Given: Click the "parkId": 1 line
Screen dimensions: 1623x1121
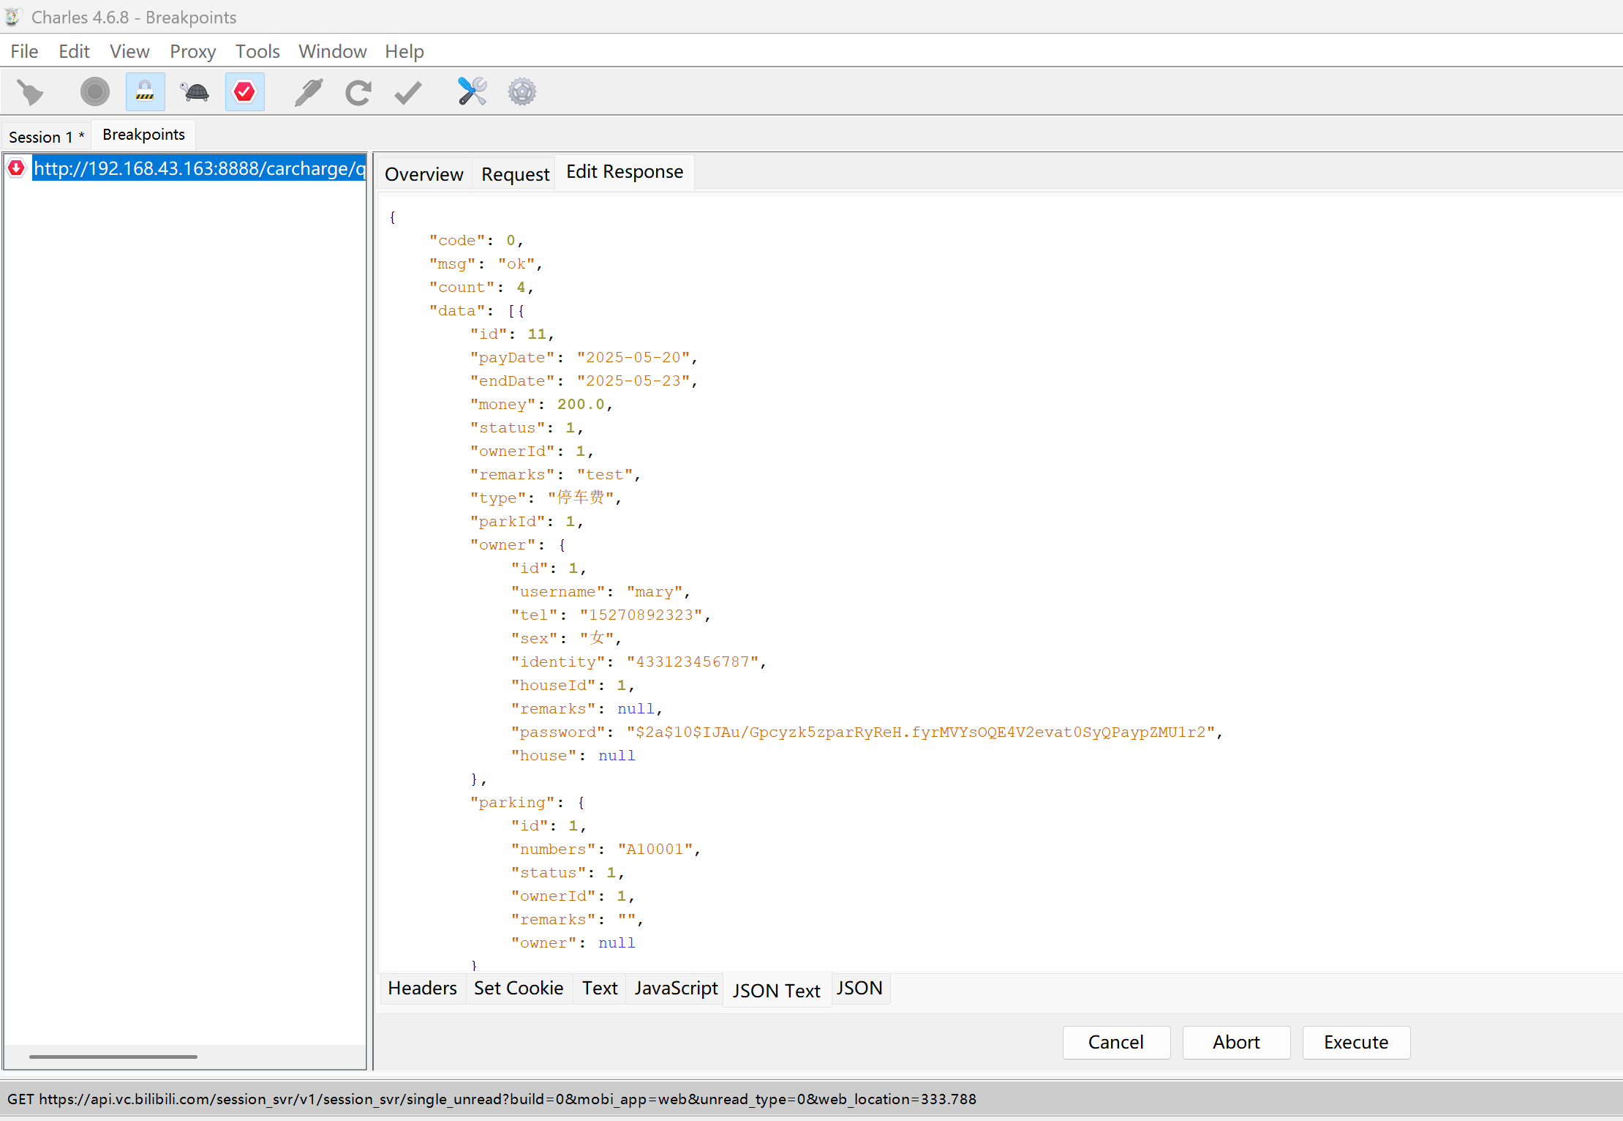Looking at the screenshot, I should point(527,522).
